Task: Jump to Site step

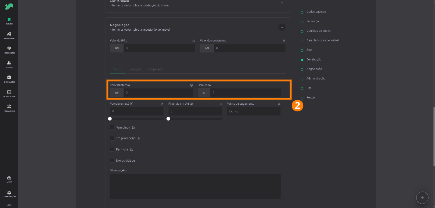Action: (309, 88)
